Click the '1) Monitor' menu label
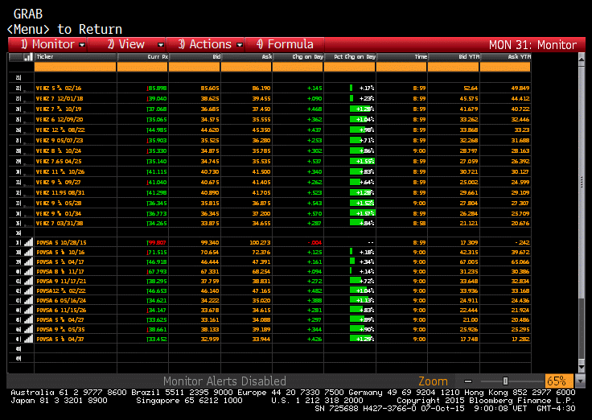Screen dimensions: 592x420 click(x=47, y=44)
